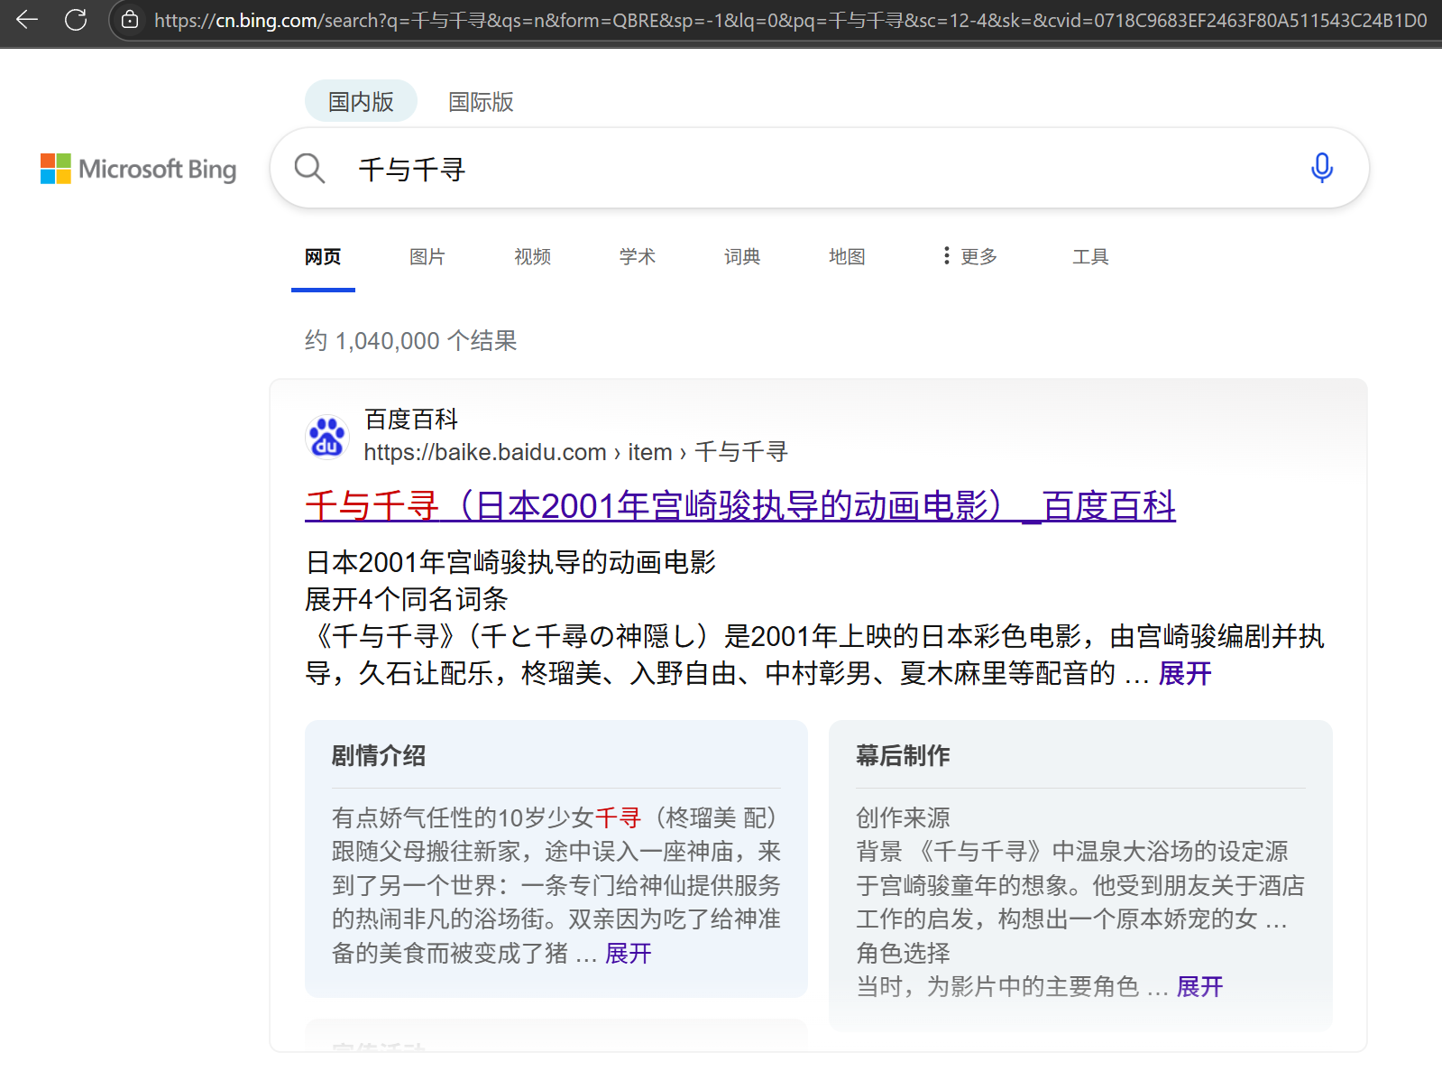
Task: Switch to the 视频 tab
Action: click(532, 257)
